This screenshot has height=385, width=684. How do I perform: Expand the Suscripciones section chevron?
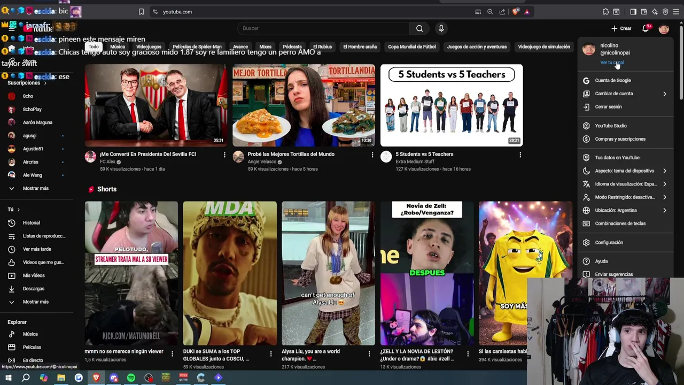click(45, 83)
